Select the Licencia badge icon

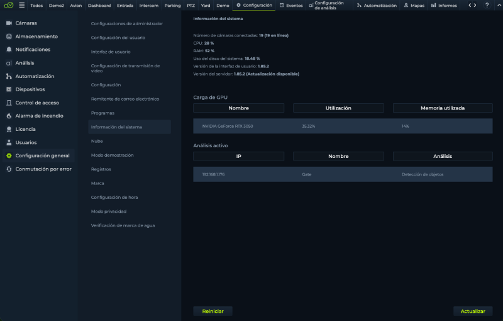(9, 130)
